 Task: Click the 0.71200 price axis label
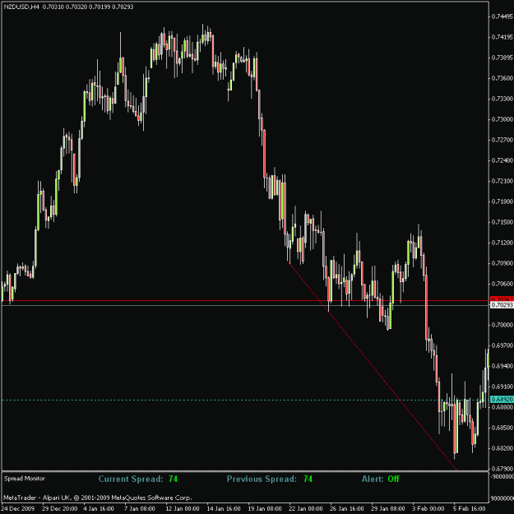(502, 243)
